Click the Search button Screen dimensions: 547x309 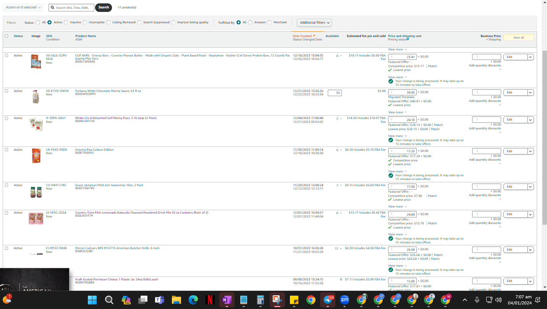click(104, 7)
